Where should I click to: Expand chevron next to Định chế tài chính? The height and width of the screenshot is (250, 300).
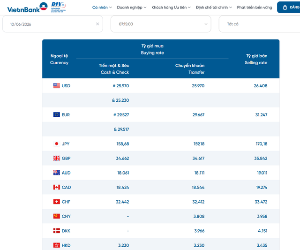[x=231, y=8]
